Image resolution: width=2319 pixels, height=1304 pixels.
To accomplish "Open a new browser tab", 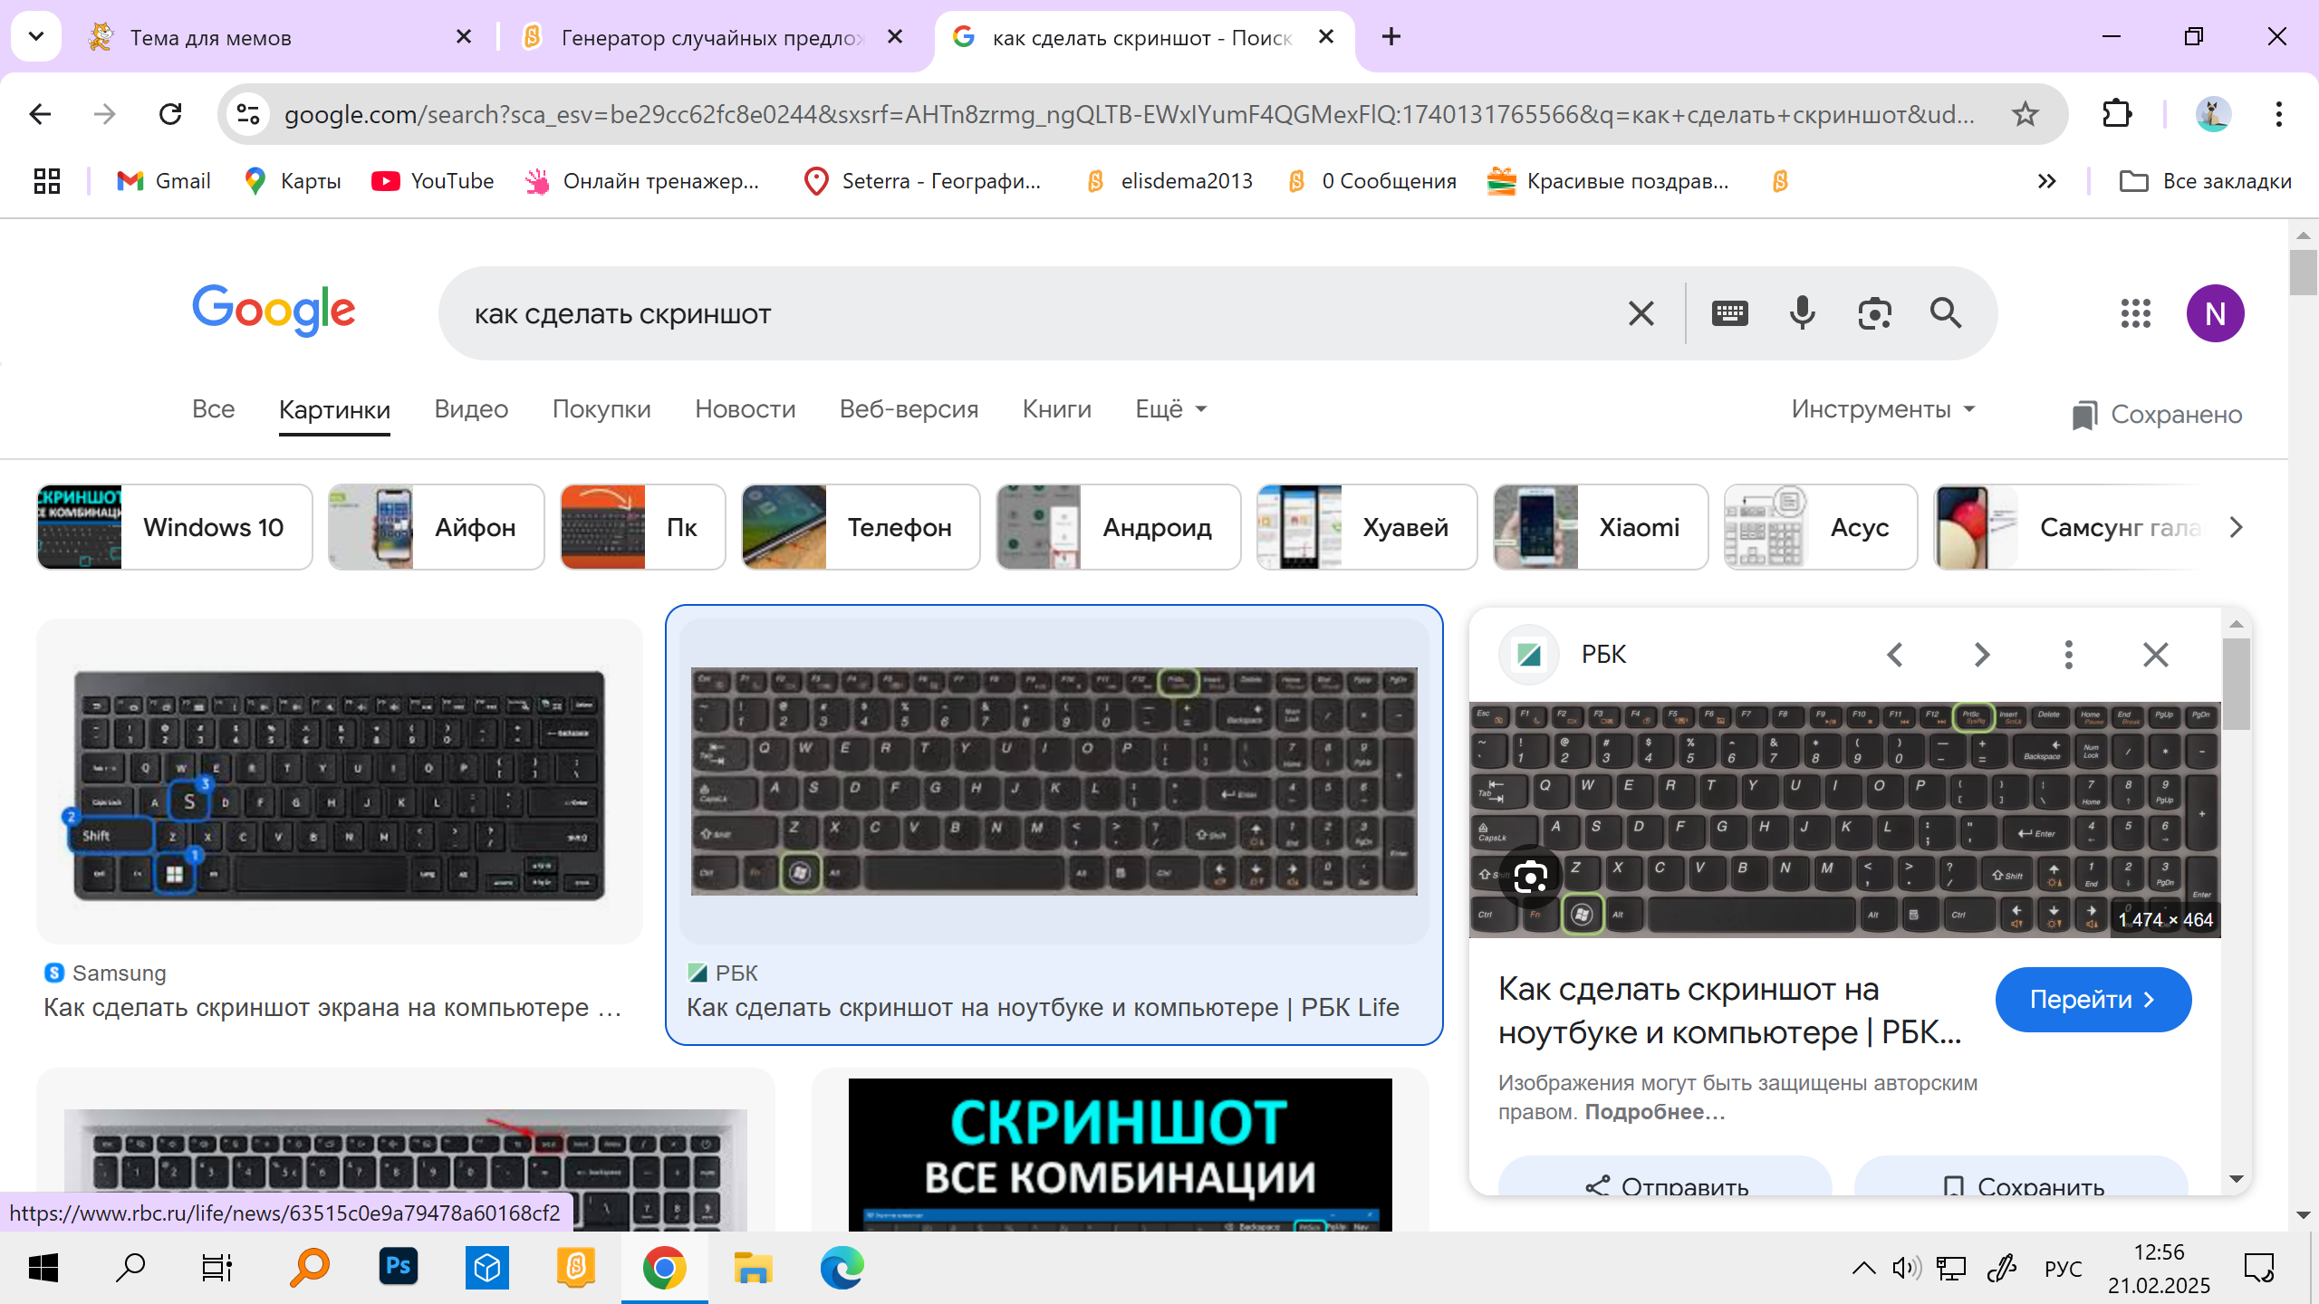I will pos(1391,36).
